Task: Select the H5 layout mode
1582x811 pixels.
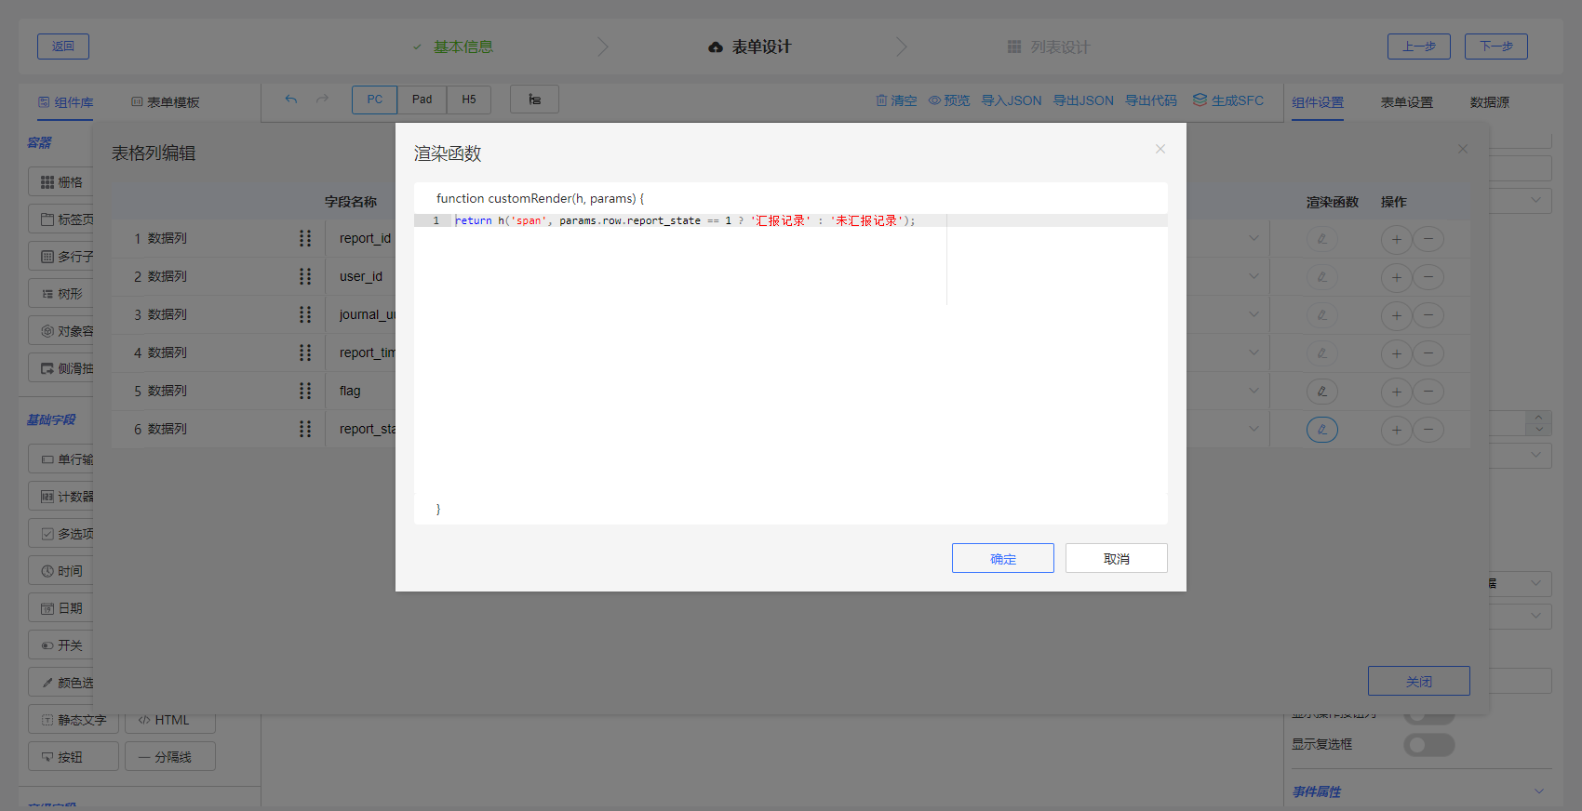Action: coord(469,100)
